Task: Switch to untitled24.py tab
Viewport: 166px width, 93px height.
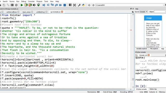Action: coord(40,12)
